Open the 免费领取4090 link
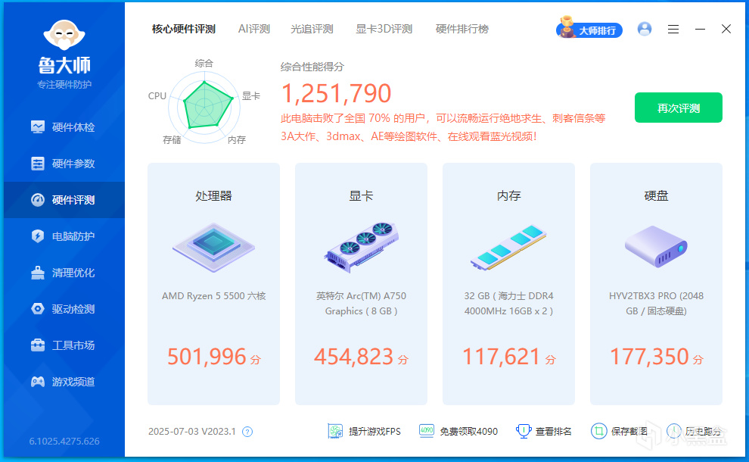The height and width of the screenshot is (462, 749). (x=468, y=432)
